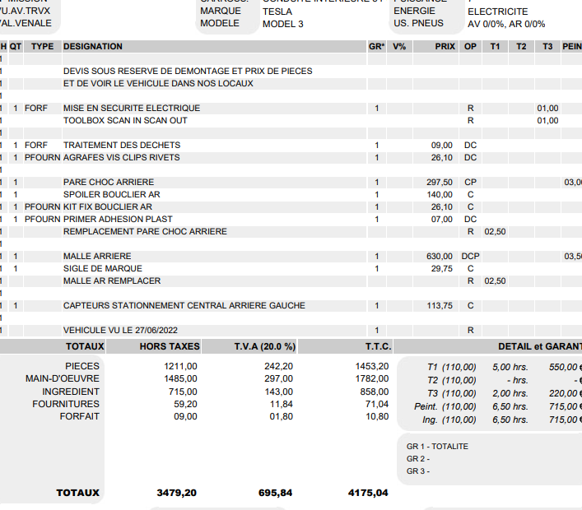Click PIECES hors taxes amount 1211,00
This screenshot has width=582, height=510.
coord(180,366)
